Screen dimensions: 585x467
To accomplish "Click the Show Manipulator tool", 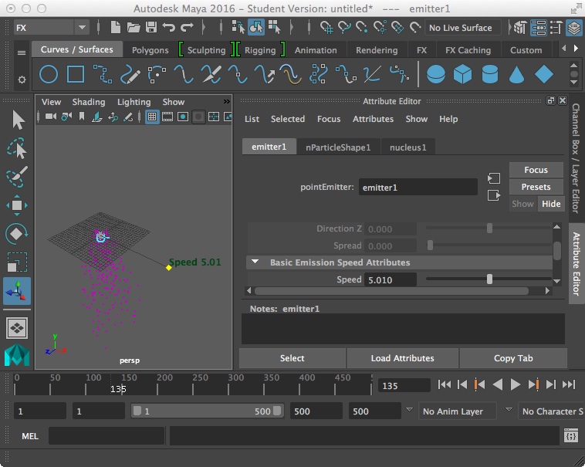I will click(17, 291).
